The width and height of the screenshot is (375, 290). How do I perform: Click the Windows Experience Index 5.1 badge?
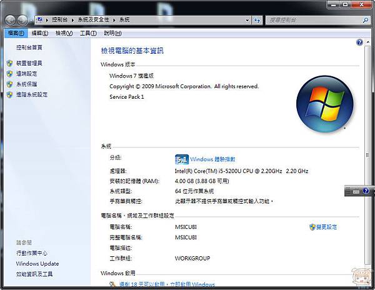pos(182,159)
